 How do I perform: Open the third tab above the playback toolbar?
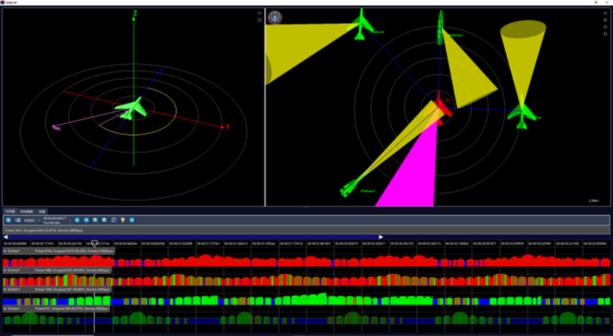click(x=42, y=211)
